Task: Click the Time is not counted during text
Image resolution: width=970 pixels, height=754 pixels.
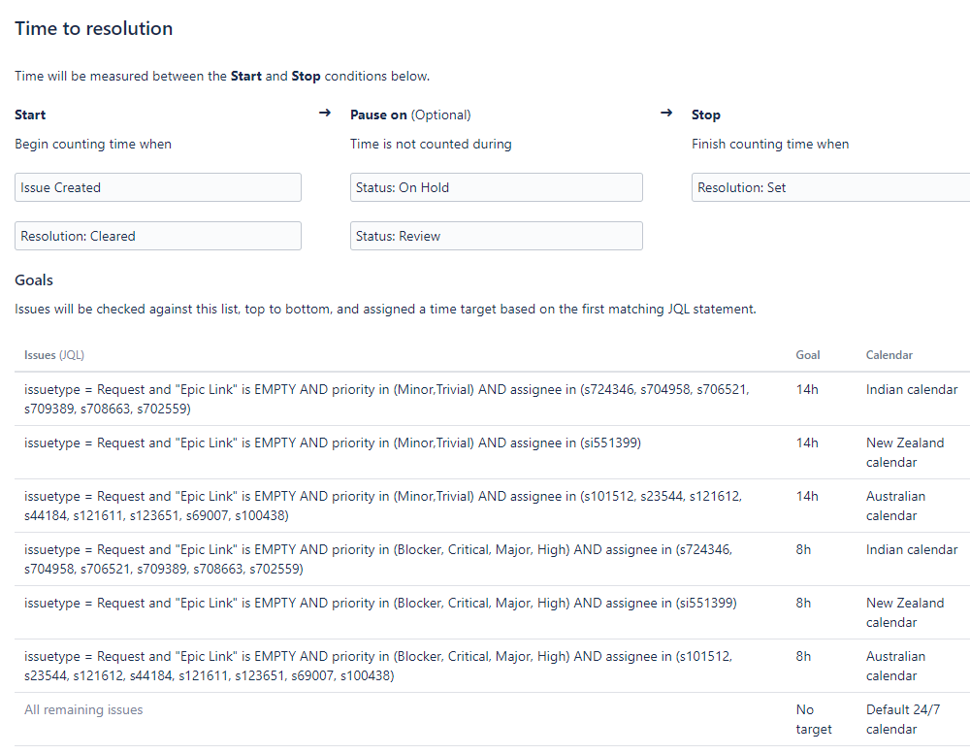Action: point(431,144)
